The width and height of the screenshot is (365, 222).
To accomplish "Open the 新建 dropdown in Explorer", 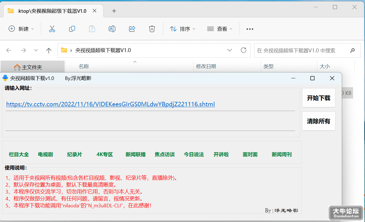I will pos(21,29).
